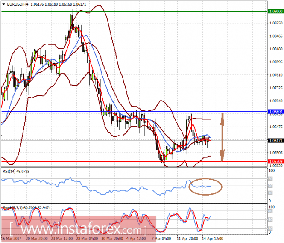Select the green 1.09000 price level label
284x243 pixels.
point(276,11)
